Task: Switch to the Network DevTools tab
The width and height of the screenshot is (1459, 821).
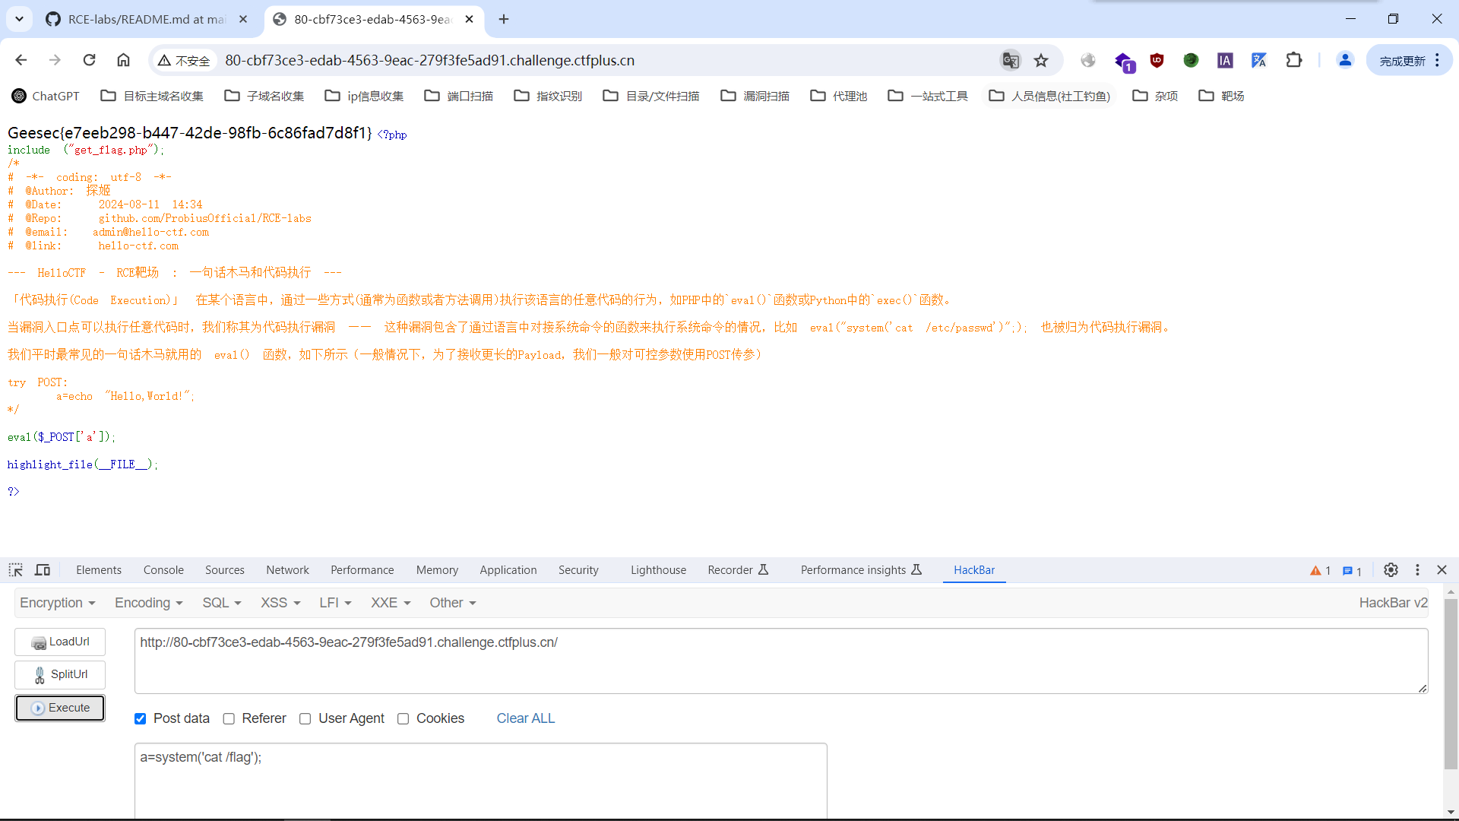Action: (x=287, y=570)
